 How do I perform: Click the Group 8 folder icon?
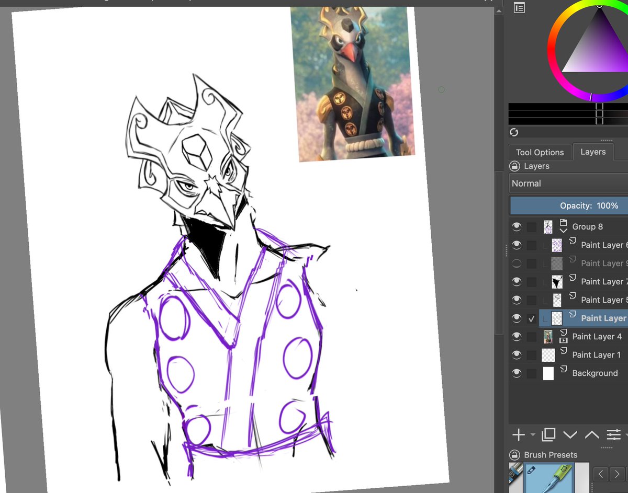pos(563,222)
